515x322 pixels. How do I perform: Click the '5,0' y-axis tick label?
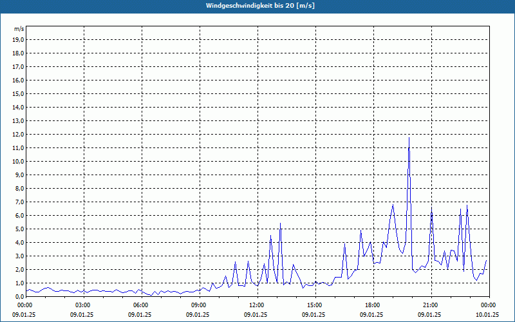point(19,229)
